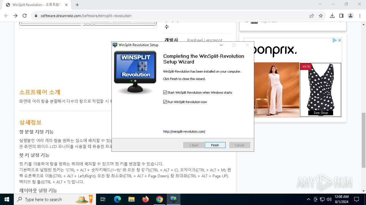The width and height of the screenshot is (366, 205).
Task: Open winsplit-revolution.com link in wizard
Action: click(x=184, y=132)
